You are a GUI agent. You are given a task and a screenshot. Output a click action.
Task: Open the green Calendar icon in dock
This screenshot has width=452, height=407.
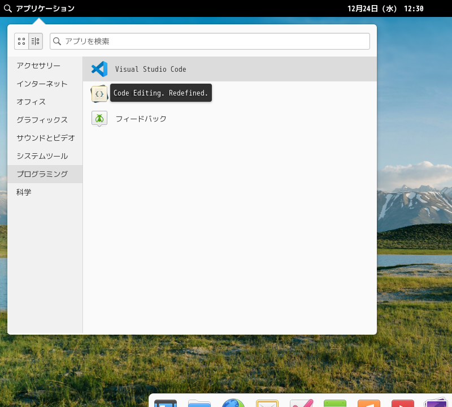[335, 403]
